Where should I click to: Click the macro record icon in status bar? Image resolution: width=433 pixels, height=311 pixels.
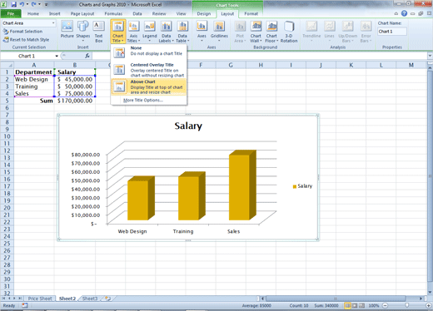(x=25, y=305)
